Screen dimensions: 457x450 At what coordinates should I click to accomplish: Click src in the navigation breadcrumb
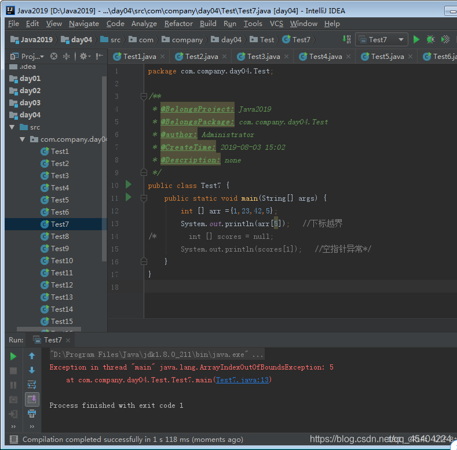(110, 39)
